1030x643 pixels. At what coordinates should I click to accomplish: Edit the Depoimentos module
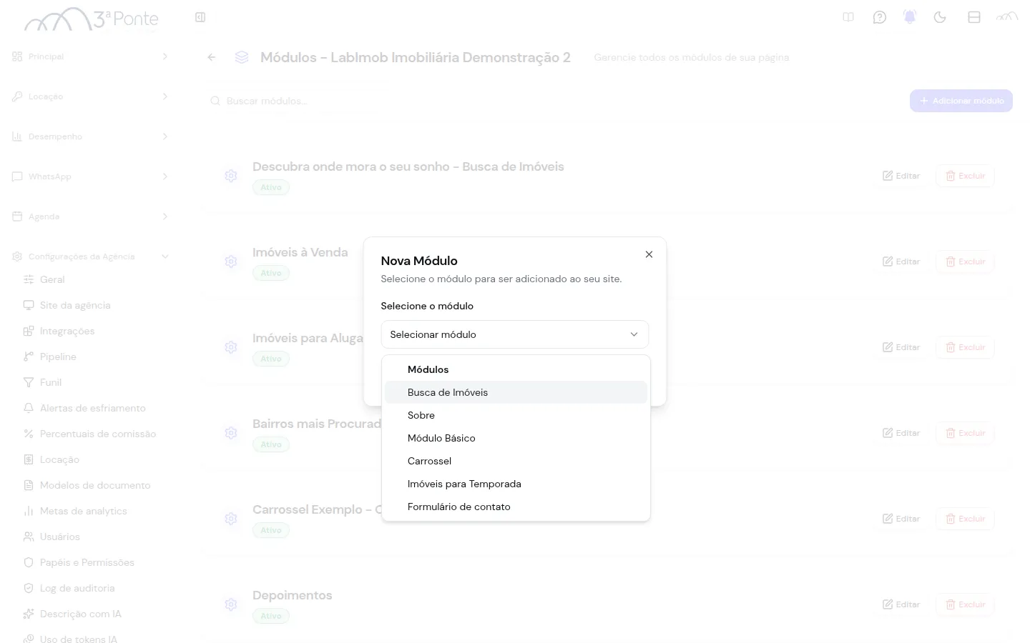coord(901,604)
